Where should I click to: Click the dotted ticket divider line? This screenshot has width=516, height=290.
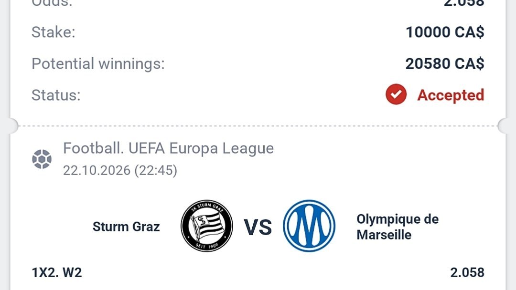coord(258,126)
